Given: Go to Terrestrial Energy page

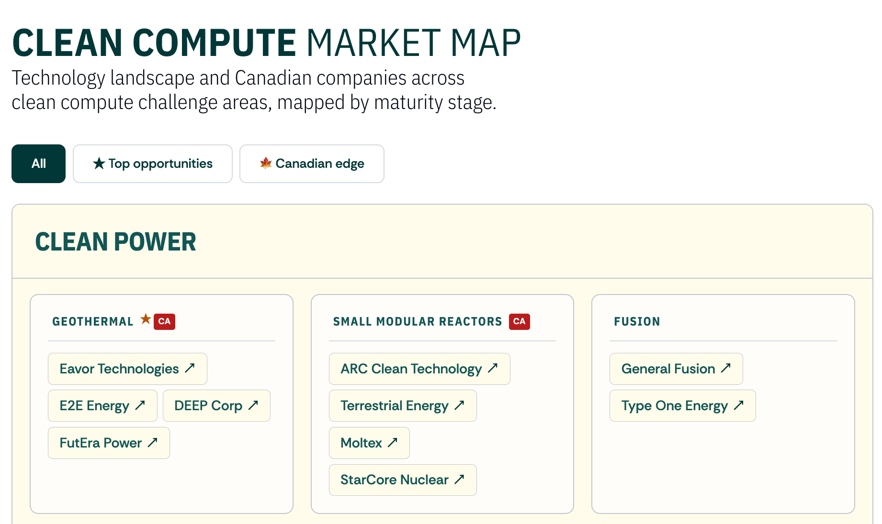Looking at the screenshot, I should click(x=403, y=405).
